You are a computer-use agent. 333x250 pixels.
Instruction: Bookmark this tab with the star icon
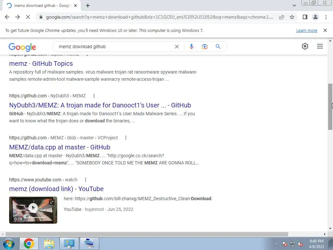click(x=292, y=17)
